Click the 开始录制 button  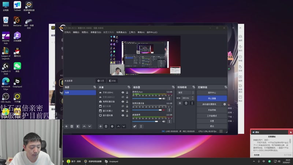tap(212, 110)
